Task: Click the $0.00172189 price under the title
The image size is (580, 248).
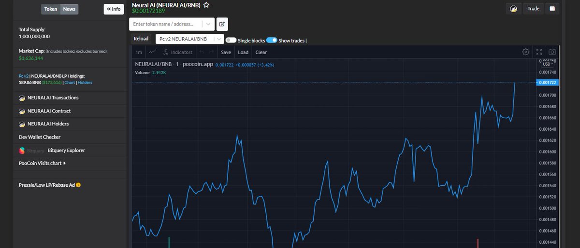Action: (148, 11)
